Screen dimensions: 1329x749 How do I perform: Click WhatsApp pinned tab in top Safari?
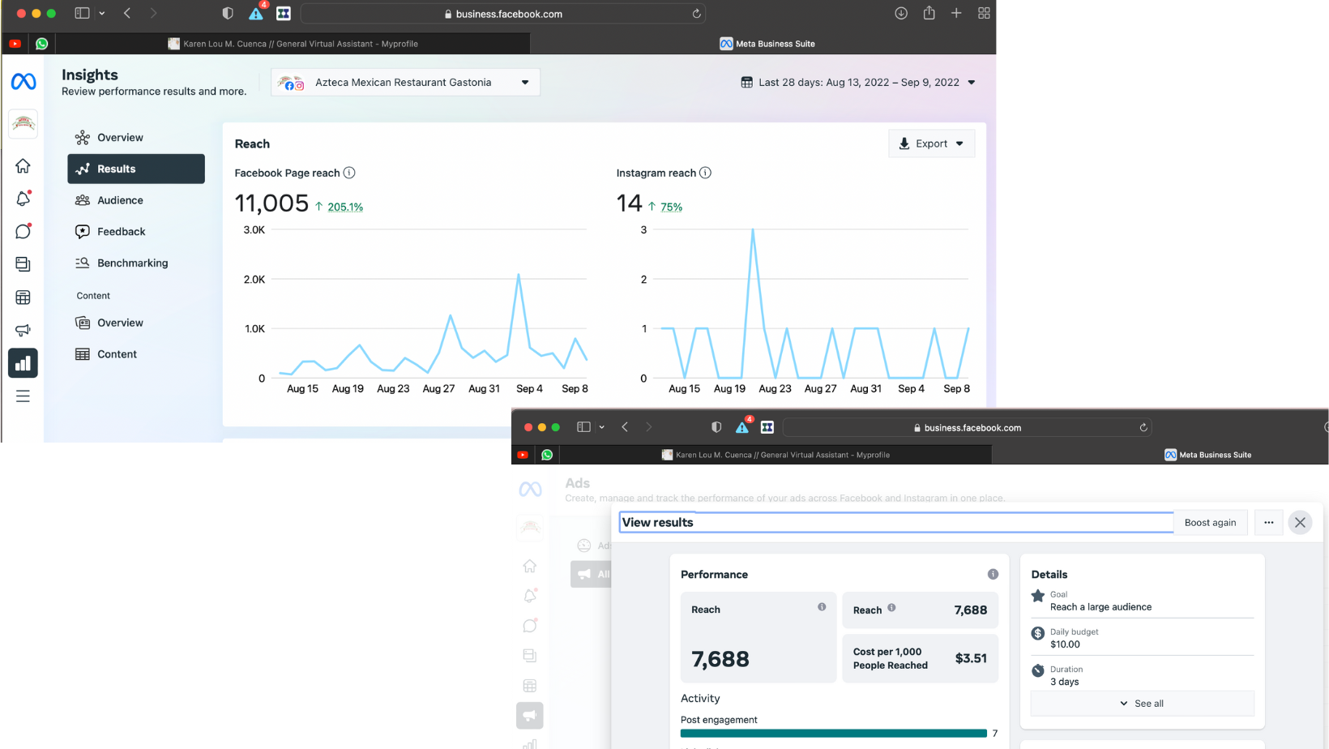[41, 44]
